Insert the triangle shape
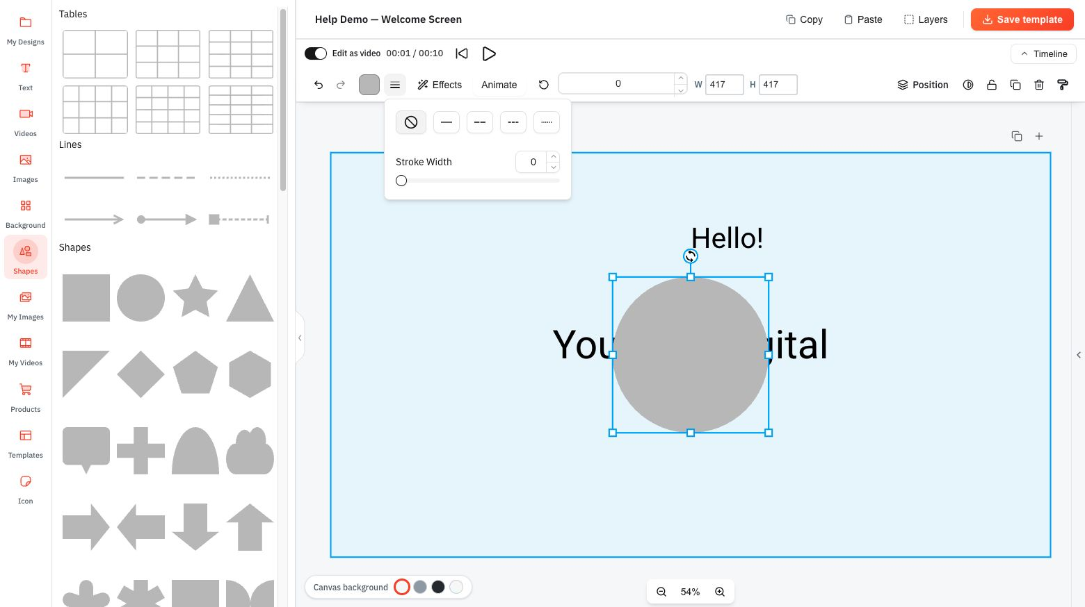Screen dimensions: 1085x607 250,298
